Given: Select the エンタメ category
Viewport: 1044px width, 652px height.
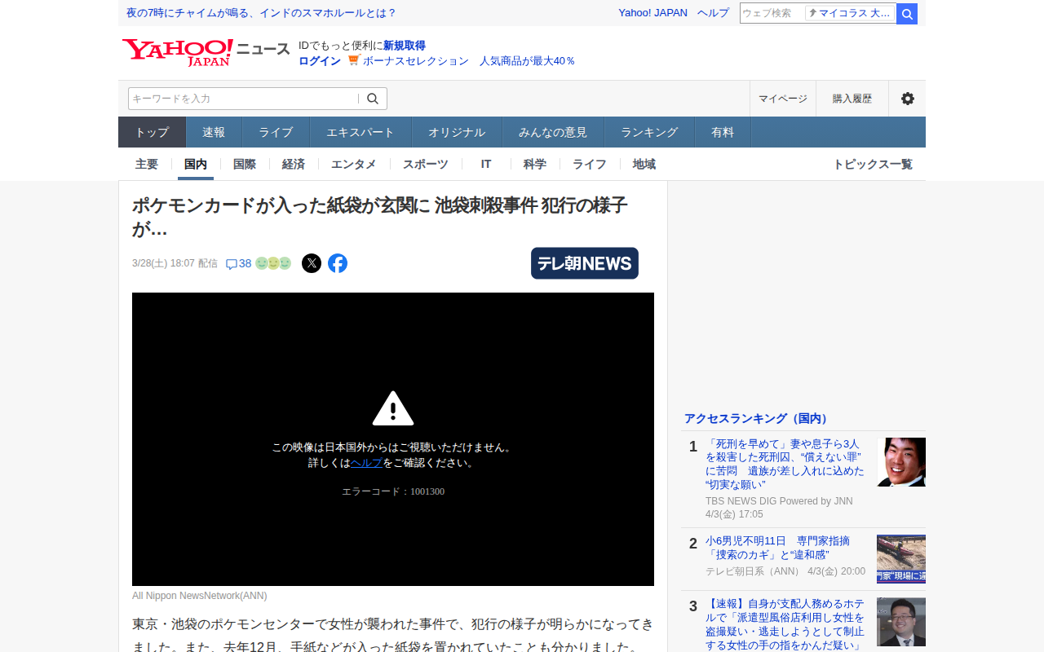Looking at the screenshot, I should (354, 164).
